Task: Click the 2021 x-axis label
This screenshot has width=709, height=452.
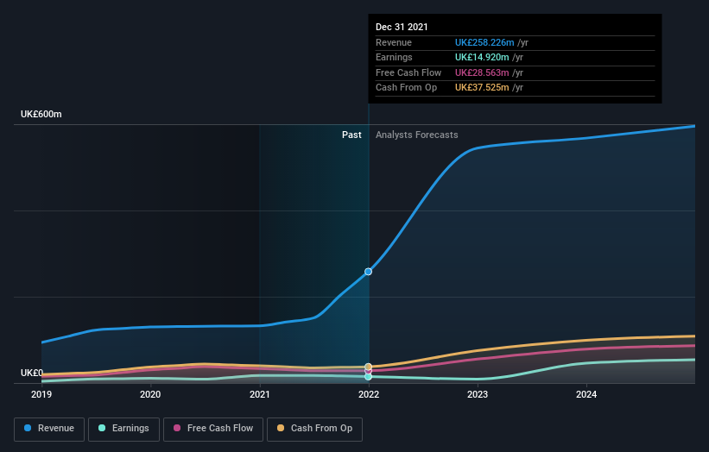Action: (260, 395)
